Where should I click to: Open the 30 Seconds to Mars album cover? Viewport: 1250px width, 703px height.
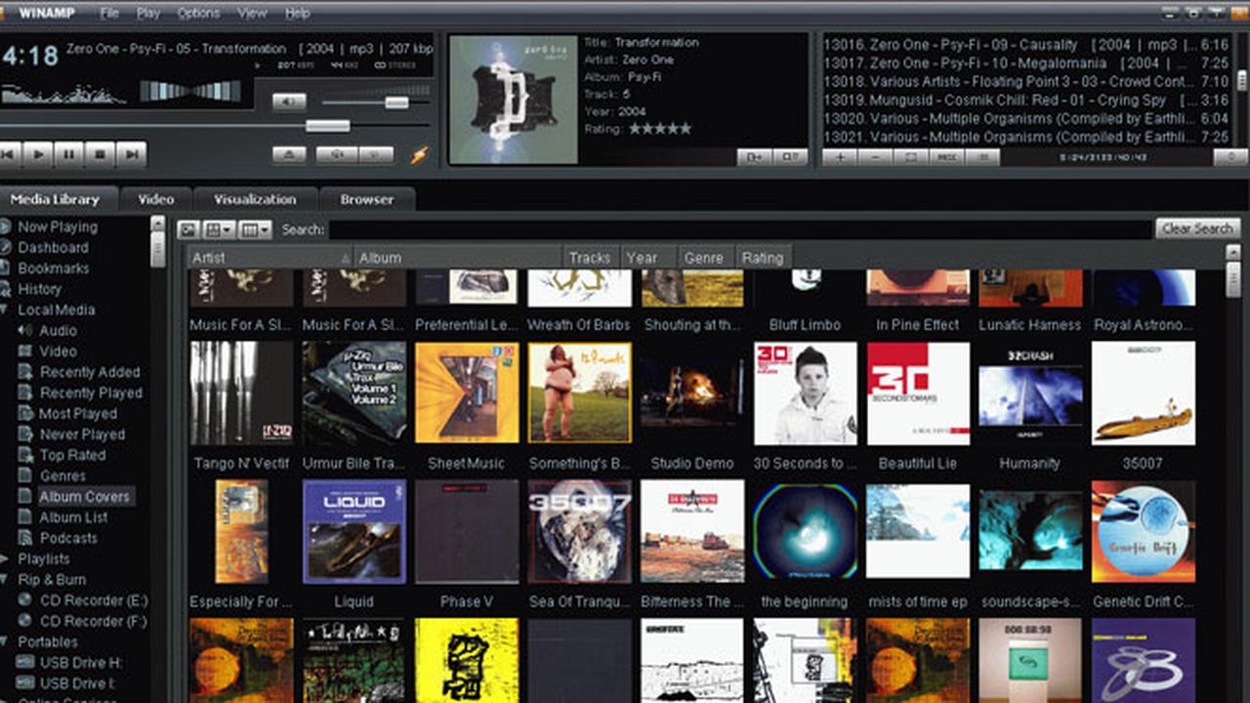click(805, 393)
